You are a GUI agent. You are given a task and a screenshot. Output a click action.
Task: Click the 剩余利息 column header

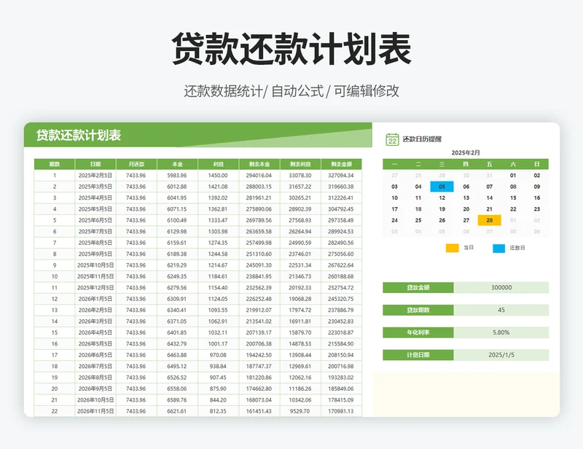tap(300, 164)
